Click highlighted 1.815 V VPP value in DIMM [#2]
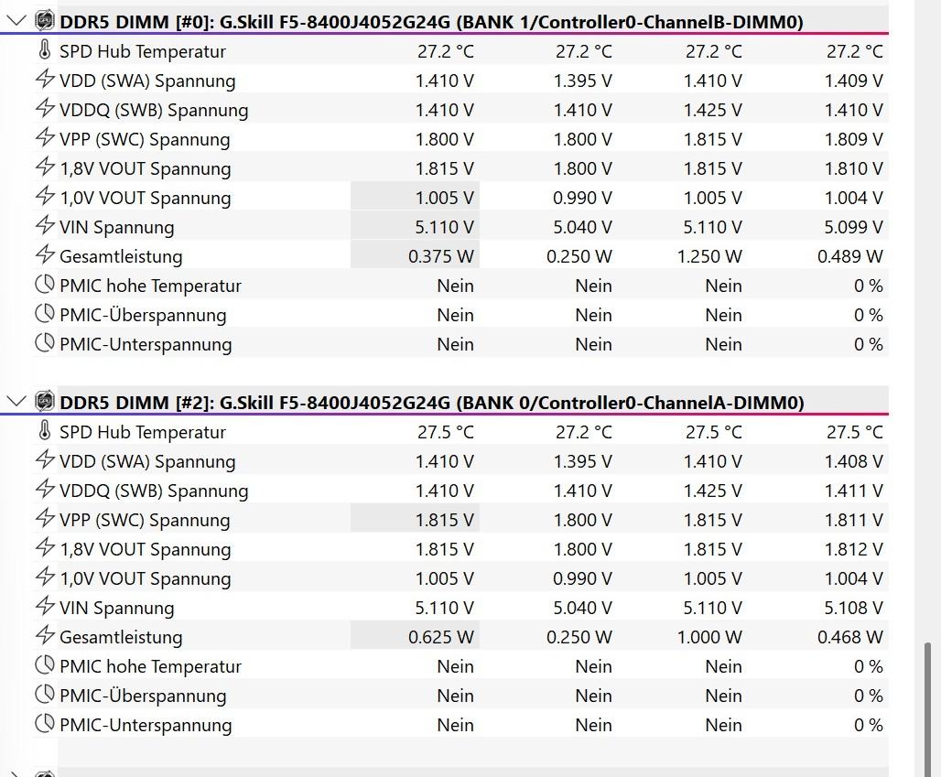Image resolution: width=941 pixels, height=777 pixels. (444, 520)
